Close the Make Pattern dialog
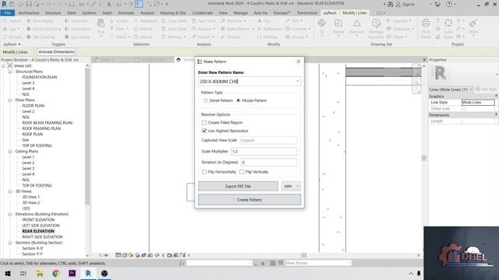The image size is (499, 280). [x=299, y=61]
